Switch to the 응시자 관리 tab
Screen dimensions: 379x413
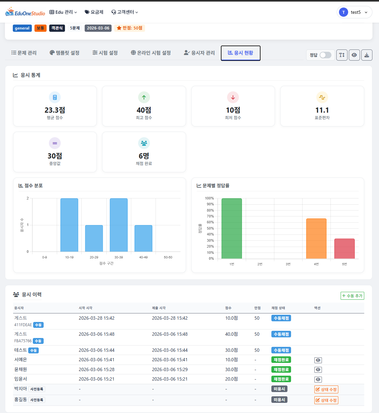tap(200, 53)
